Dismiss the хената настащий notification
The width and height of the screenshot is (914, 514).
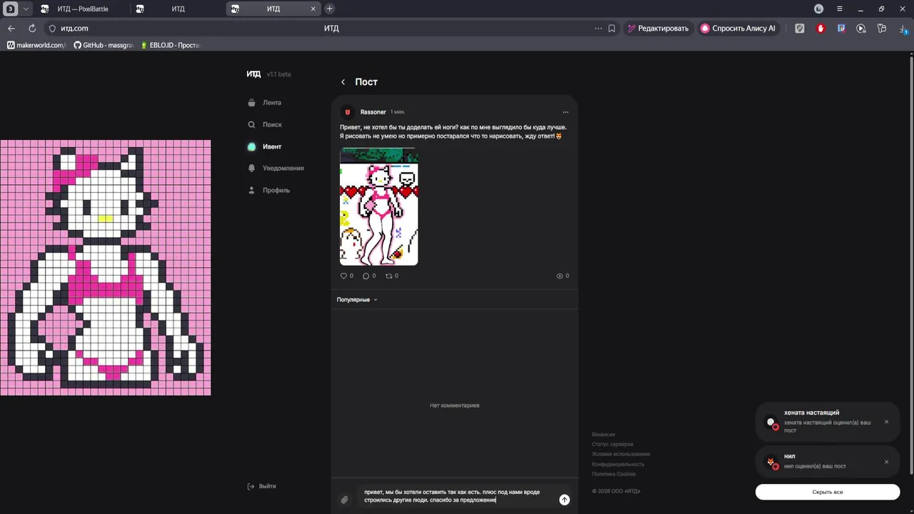click(x=887, y=422)
